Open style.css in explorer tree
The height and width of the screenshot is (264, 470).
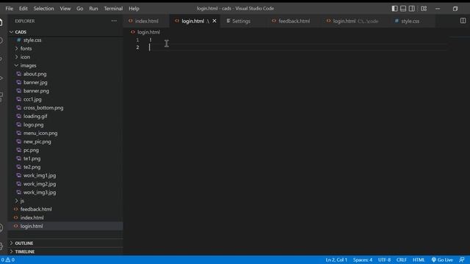coord(32,40)
